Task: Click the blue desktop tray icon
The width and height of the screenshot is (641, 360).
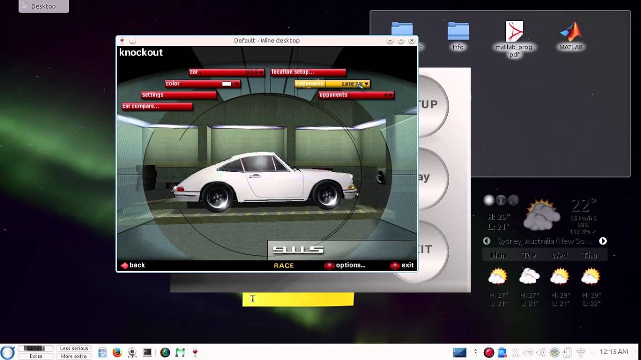Action: click(x=460, y=352)
